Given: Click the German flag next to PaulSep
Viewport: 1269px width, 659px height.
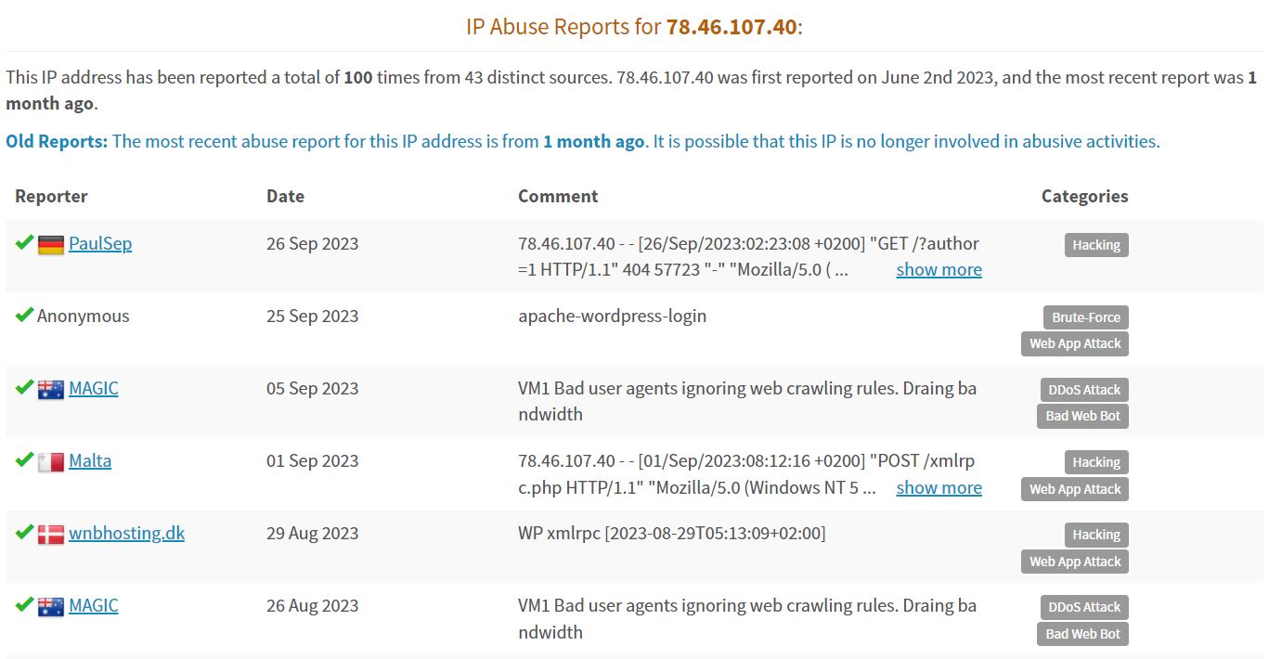Looking at the screenshot, I should pyautogui.click(x=50, y=245).
